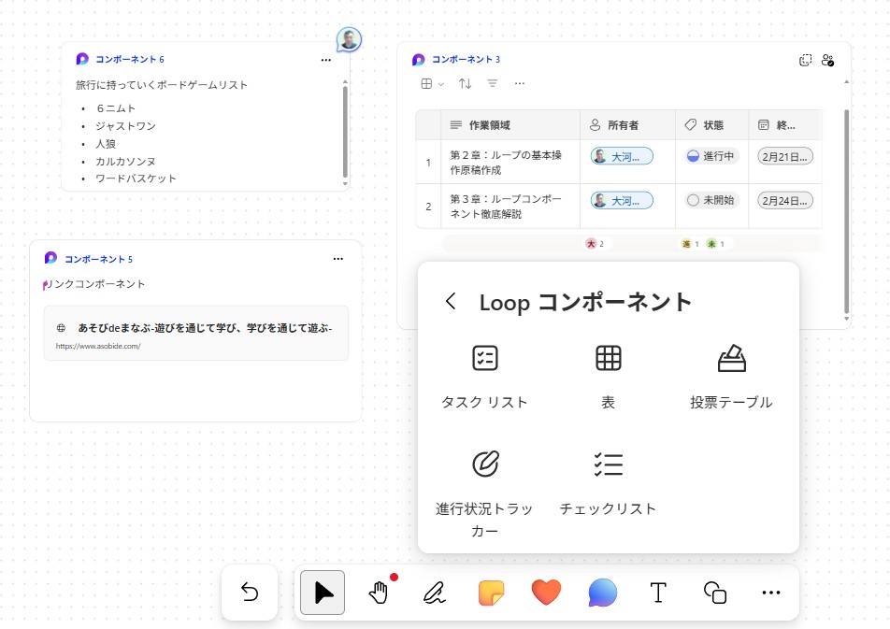
Task: Open the heart reactions tool
Action: click(x=546, y=593)
